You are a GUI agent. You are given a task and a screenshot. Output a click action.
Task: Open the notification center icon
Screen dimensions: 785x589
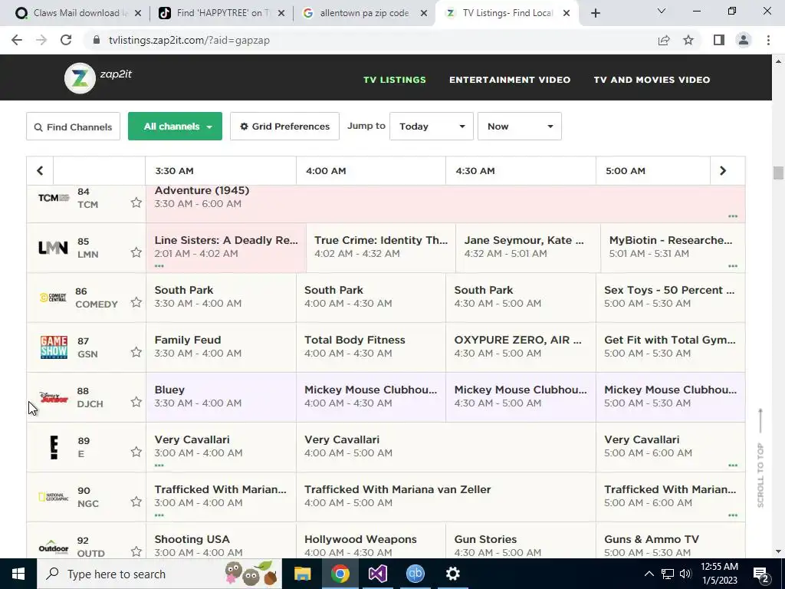[x=761, y=574]
